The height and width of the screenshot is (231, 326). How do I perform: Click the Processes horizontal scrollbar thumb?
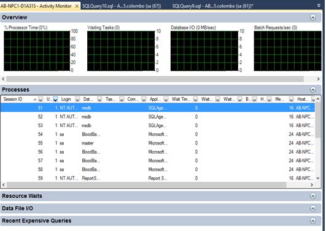(147, 184)
